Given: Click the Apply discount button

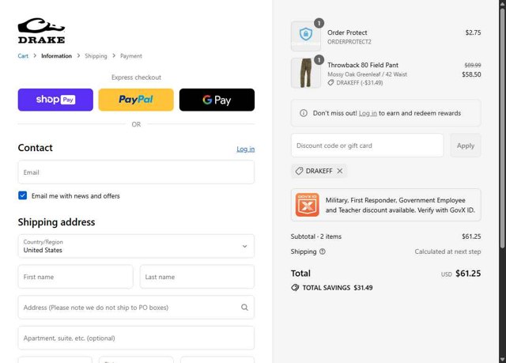Looking at the screenshot, I should coord(466,146).
